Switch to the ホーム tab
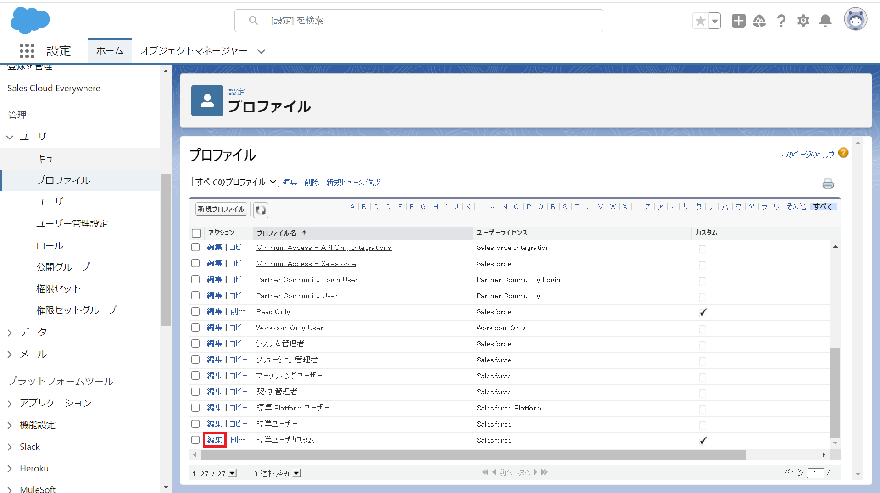Viewport: 880px width, 493px height. coord(110,50)
